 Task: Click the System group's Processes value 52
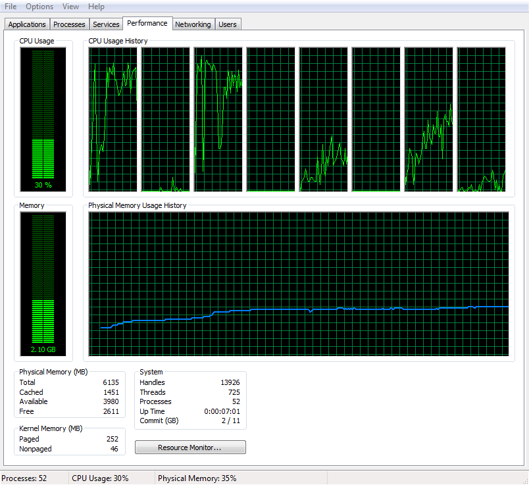236,401
